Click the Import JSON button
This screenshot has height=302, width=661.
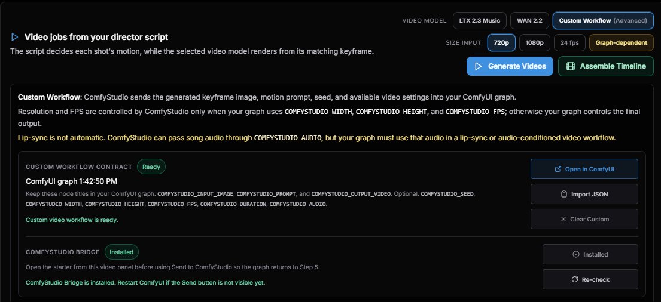pyautogui.click(x=584, y=195)
